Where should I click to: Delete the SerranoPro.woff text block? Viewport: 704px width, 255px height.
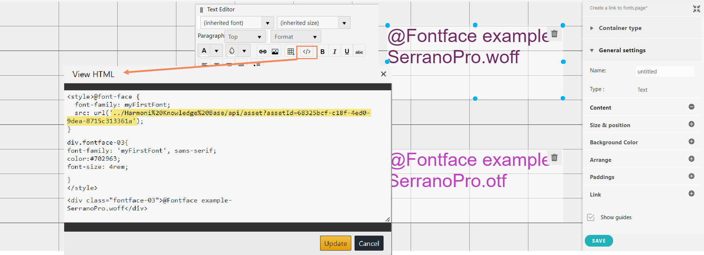point(554,34)
